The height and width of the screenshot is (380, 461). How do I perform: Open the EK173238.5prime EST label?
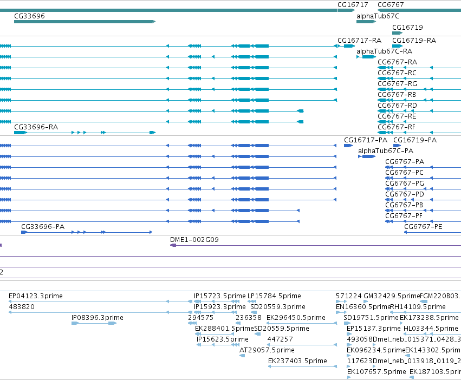coord(429,318)
